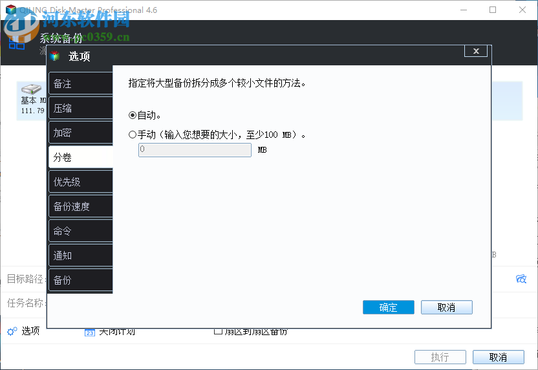Click the home tiles icon in main window
This screenshot has width=538, height=370.
tap(16, 43)
